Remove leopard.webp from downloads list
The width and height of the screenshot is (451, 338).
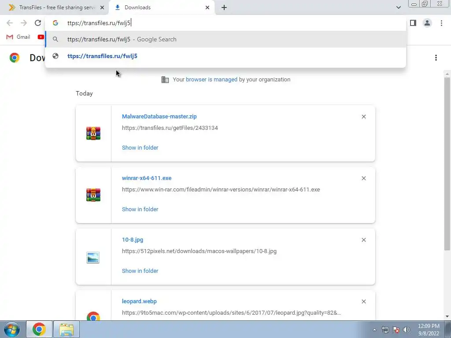pyautogui.click(x=363, y=301)
